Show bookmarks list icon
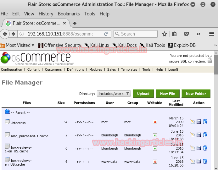 174,34
